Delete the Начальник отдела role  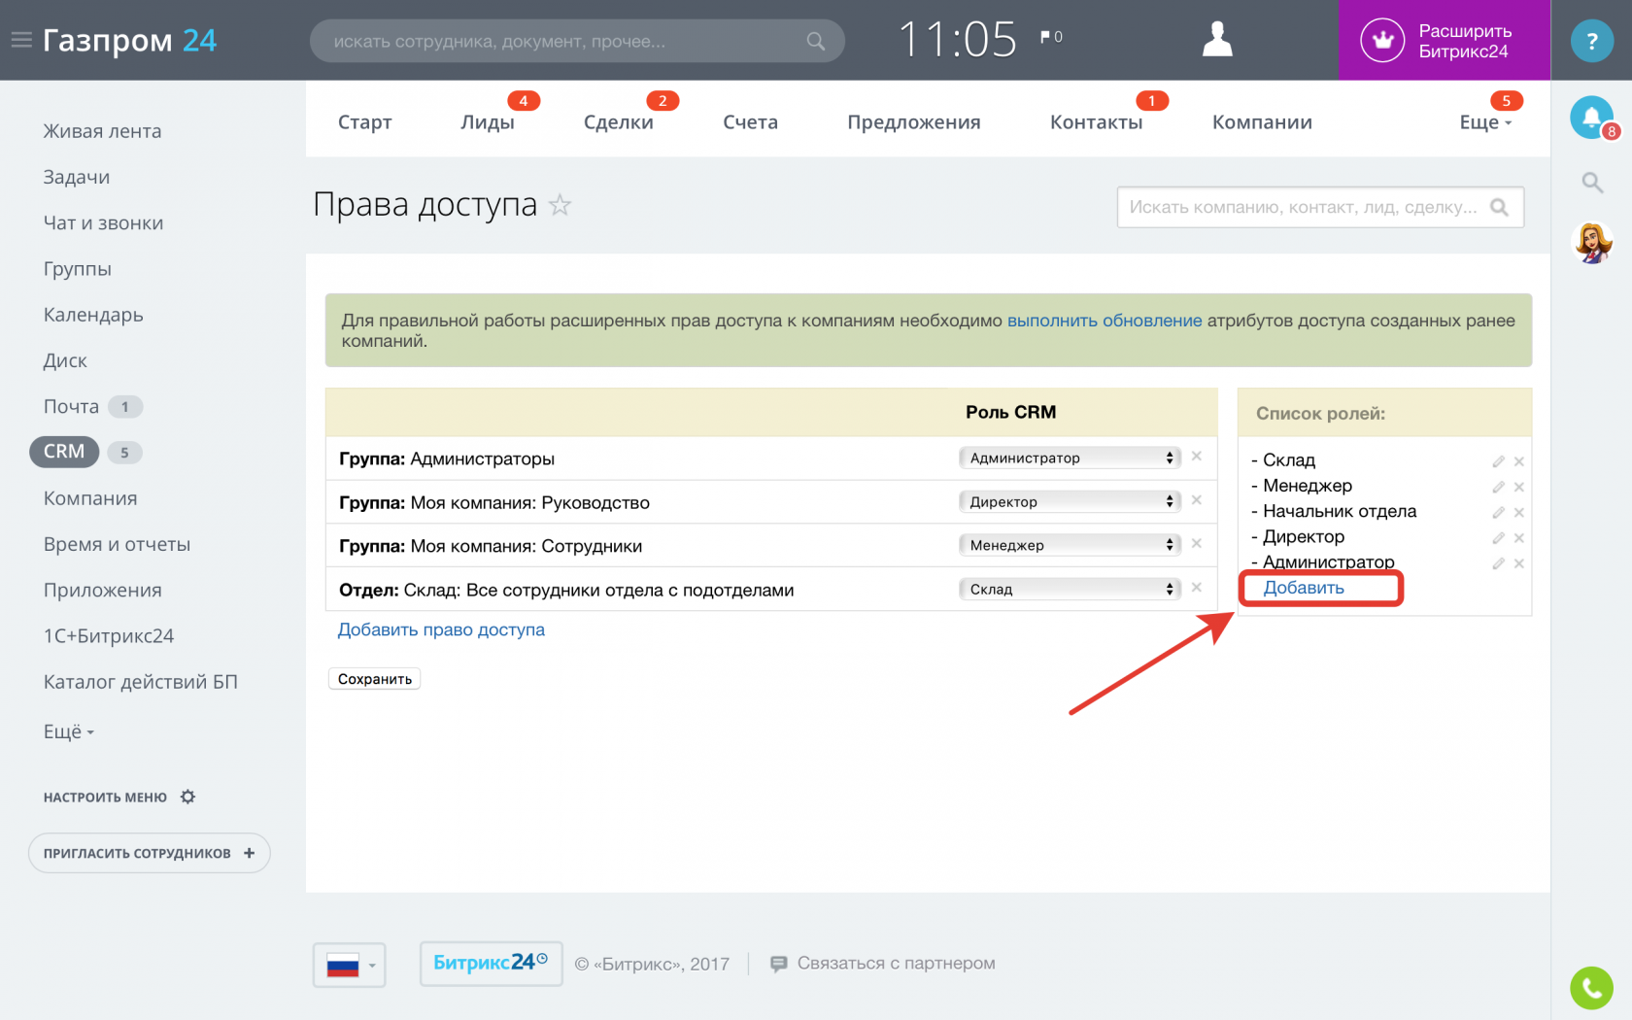coord(1519,512)
